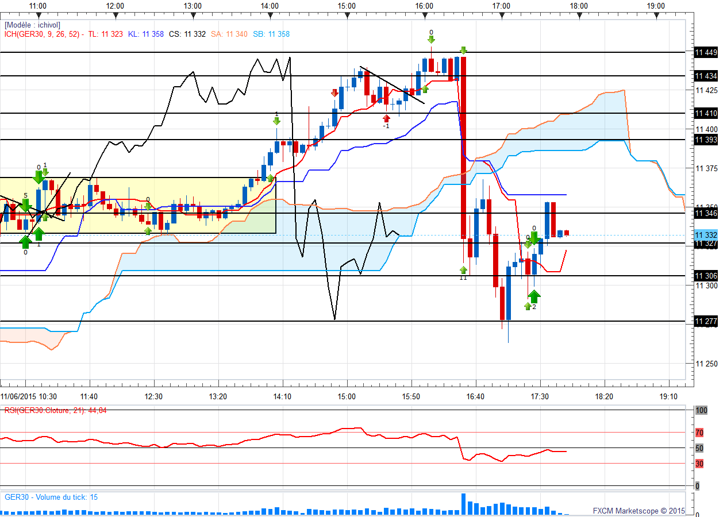Image resolution: width=727 pixels, height=517 pixels.
Task: Select the 11 410 price level label
Action: click(x=706, y=113)
